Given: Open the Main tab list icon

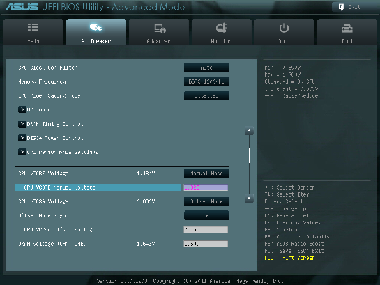Looking at the screenshot, I should 33,28.
